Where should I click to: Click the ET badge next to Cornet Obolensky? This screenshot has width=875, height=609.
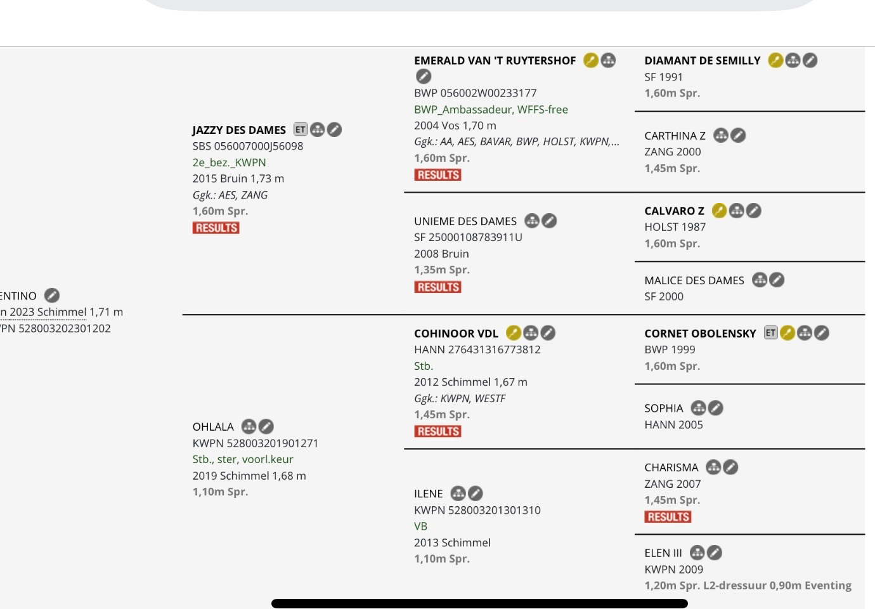770,332
